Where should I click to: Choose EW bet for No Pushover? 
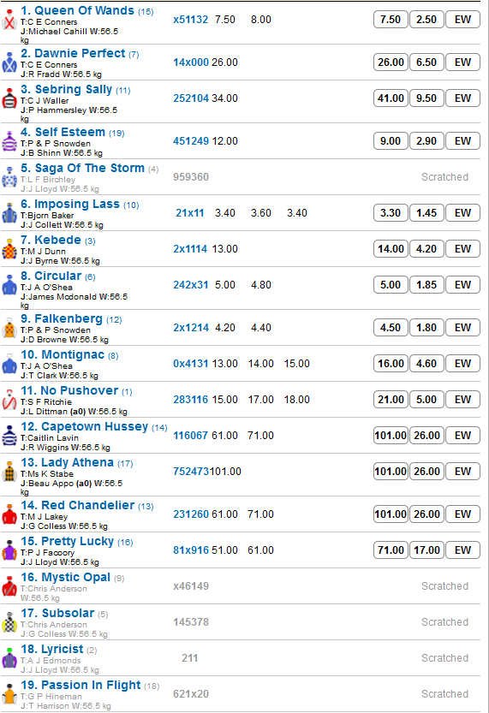(462, 399)
